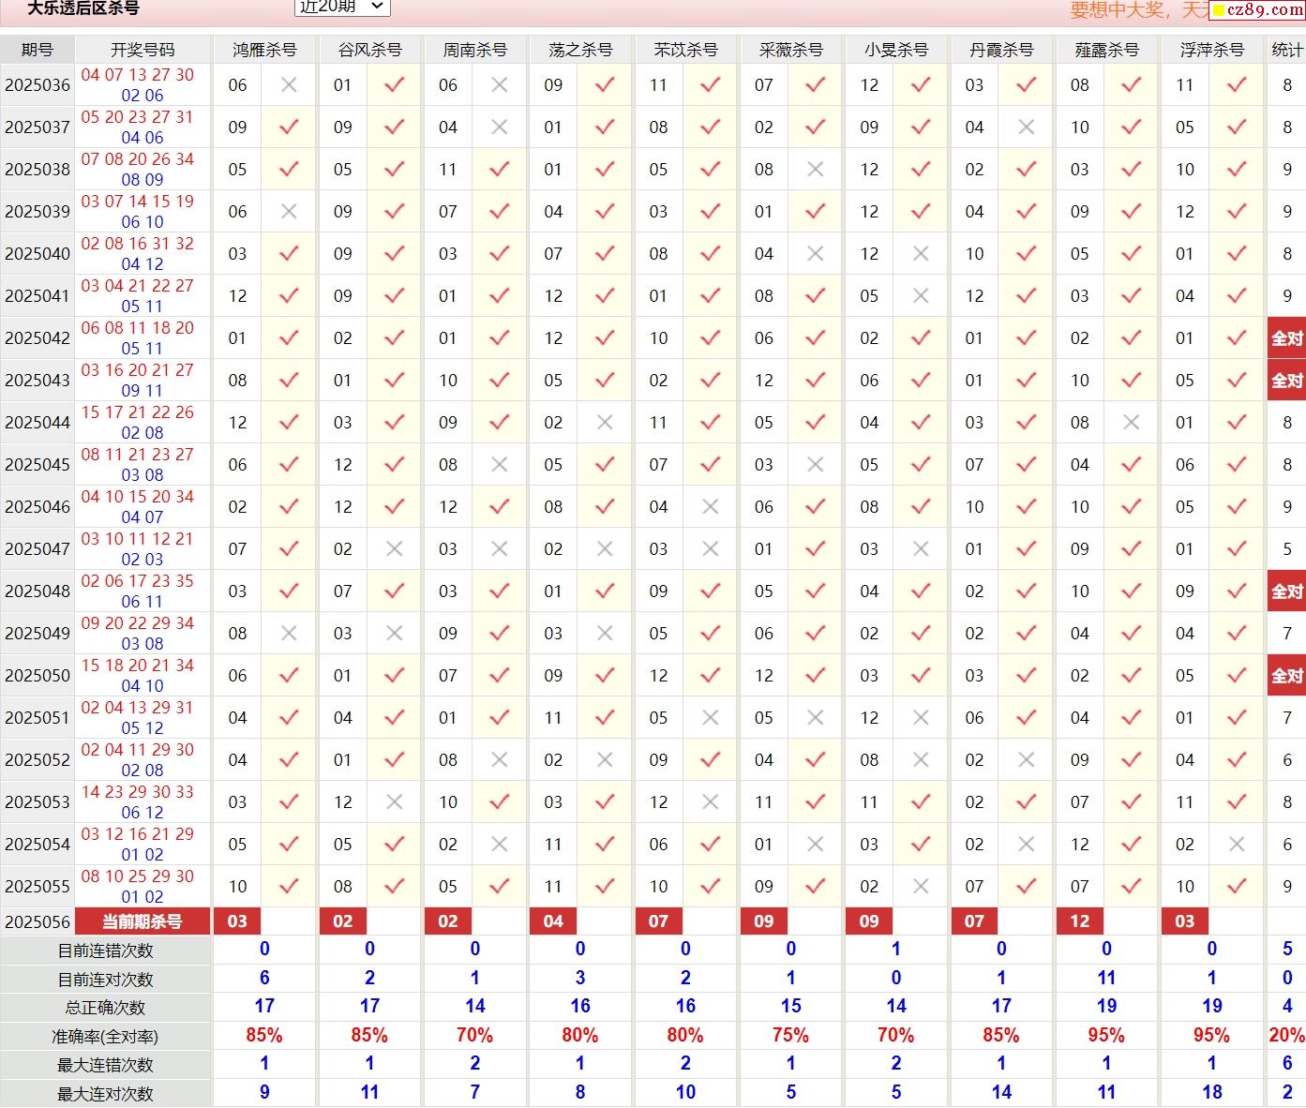This screenshot has height=1108, width=1306.
Task: Click the red 当前期杀号 label
Action: (143, 921)
